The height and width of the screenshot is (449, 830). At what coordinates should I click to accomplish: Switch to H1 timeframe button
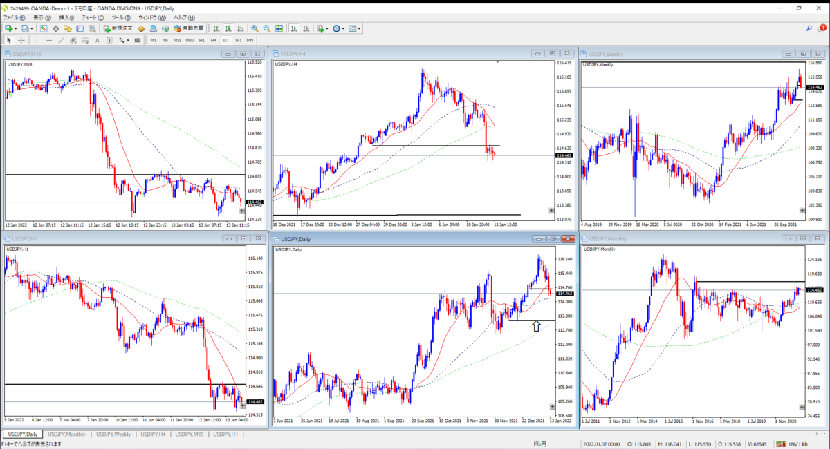[202, 40]
